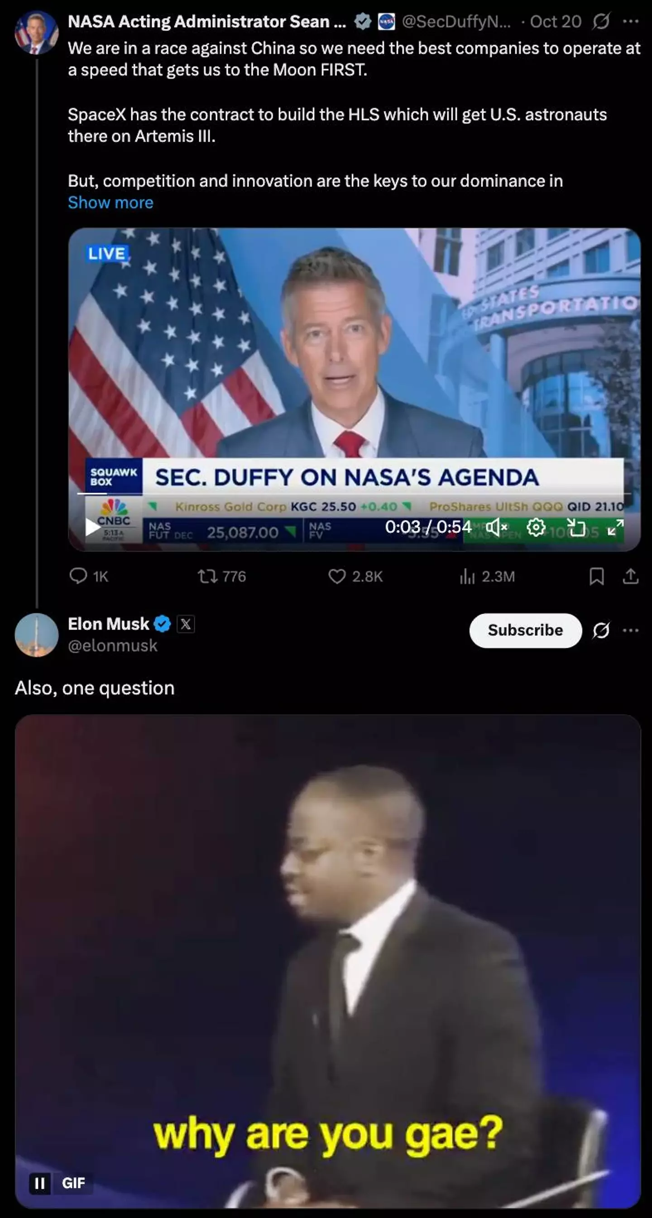Expand post text with Show more
The height and width of the screenshot is (1218, 652).
pos(110,202)
